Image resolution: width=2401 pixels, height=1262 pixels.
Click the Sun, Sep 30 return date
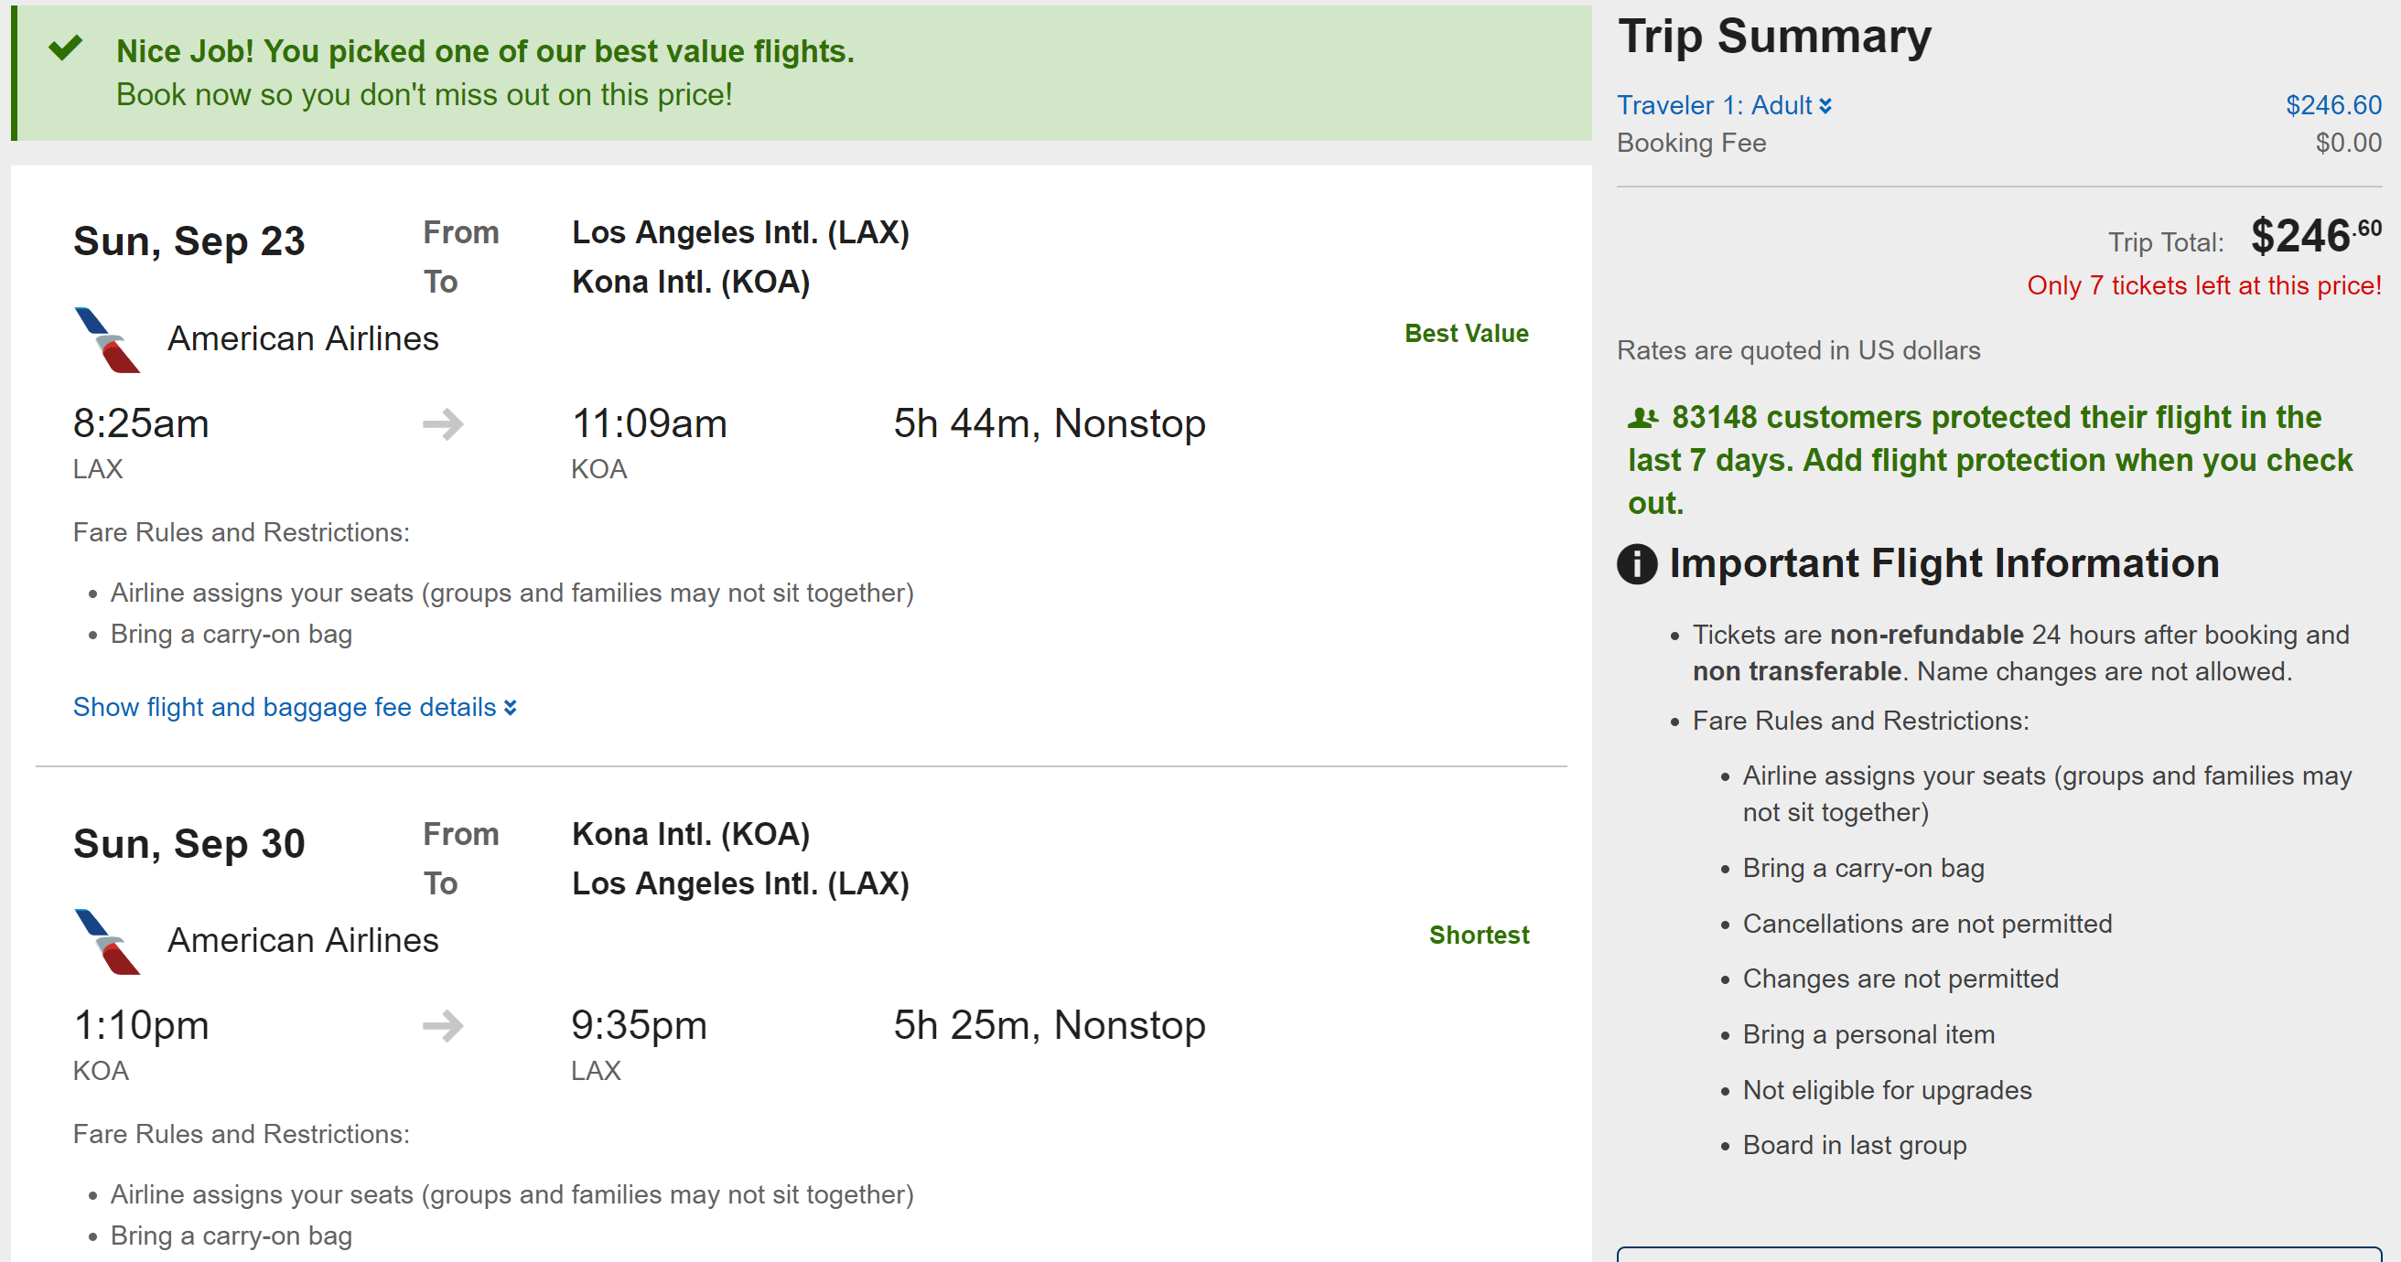[189, 844]
